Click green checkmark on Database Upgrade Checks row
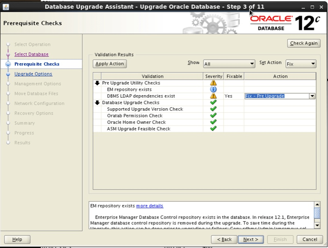Image resolution: width=328 pixels, height=248 pixels. pyautogui.click(x=214, y=102)
